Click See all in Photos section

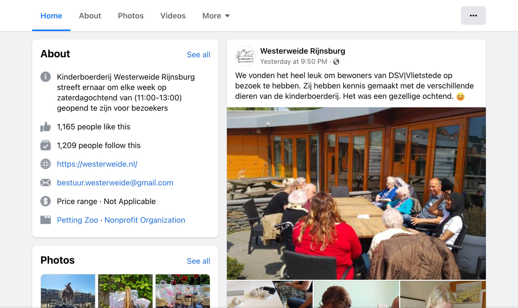point(198,261)
